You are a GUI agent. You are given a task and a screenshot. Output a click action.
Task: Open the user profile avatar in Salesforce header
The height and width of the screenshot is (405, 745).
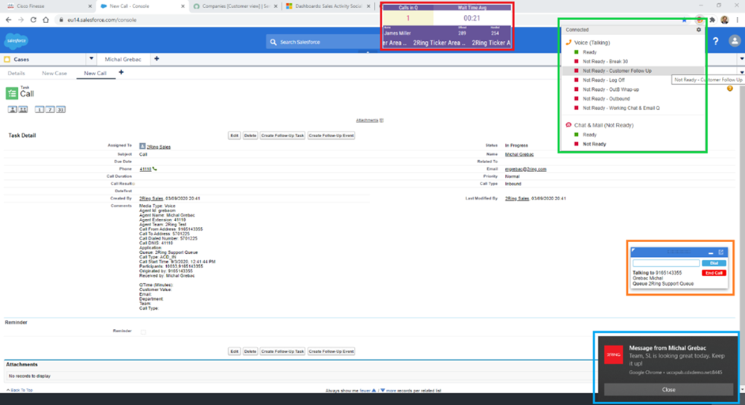733,41
